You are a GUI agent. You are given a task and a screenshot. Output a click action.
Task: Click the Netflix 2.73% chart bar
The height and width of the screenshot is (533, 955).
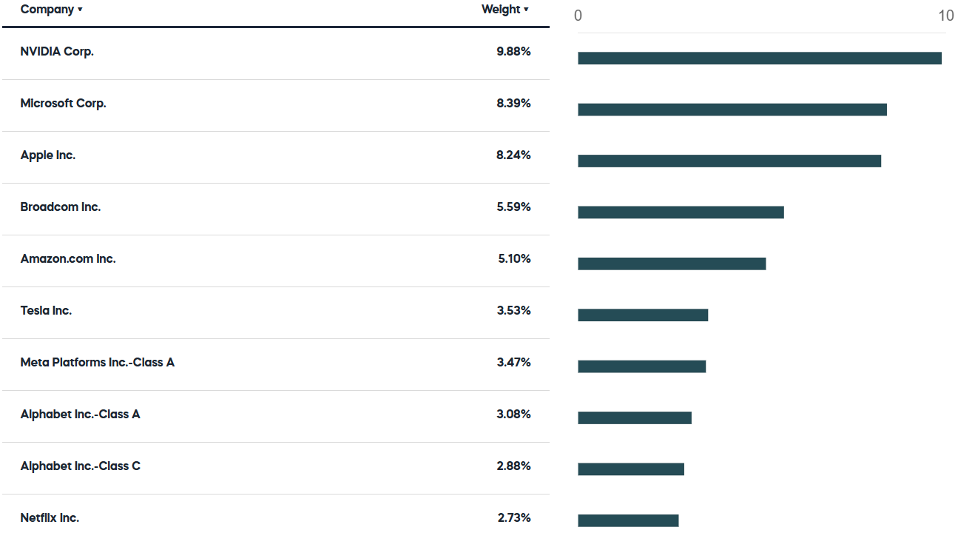pos(628,520)
